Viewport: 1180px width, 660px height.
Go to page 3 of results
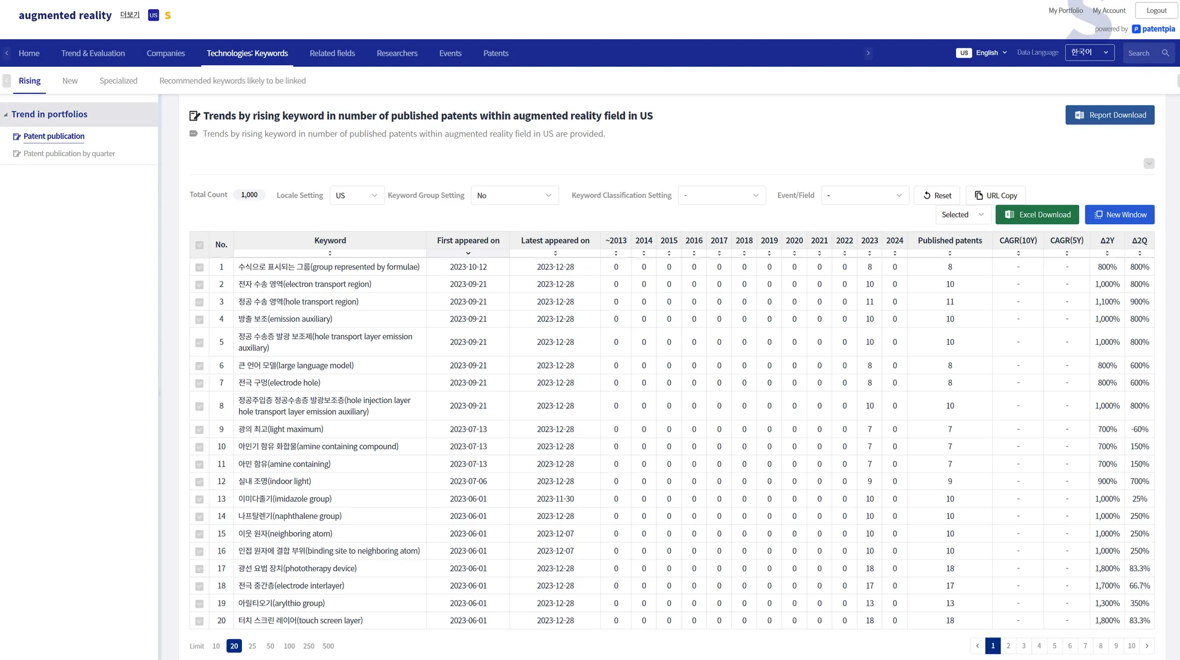click(x=1023, y=646)
